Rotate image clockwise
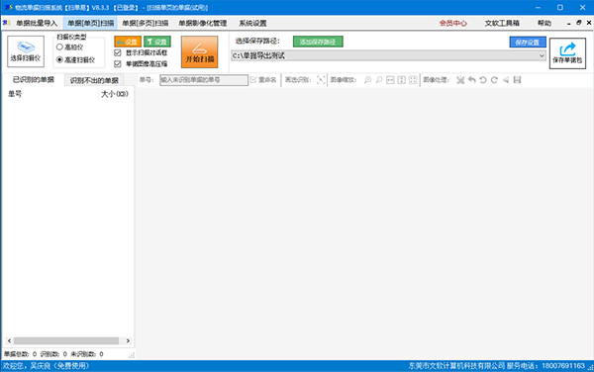 pyautogui.click(x=494, y=80)
